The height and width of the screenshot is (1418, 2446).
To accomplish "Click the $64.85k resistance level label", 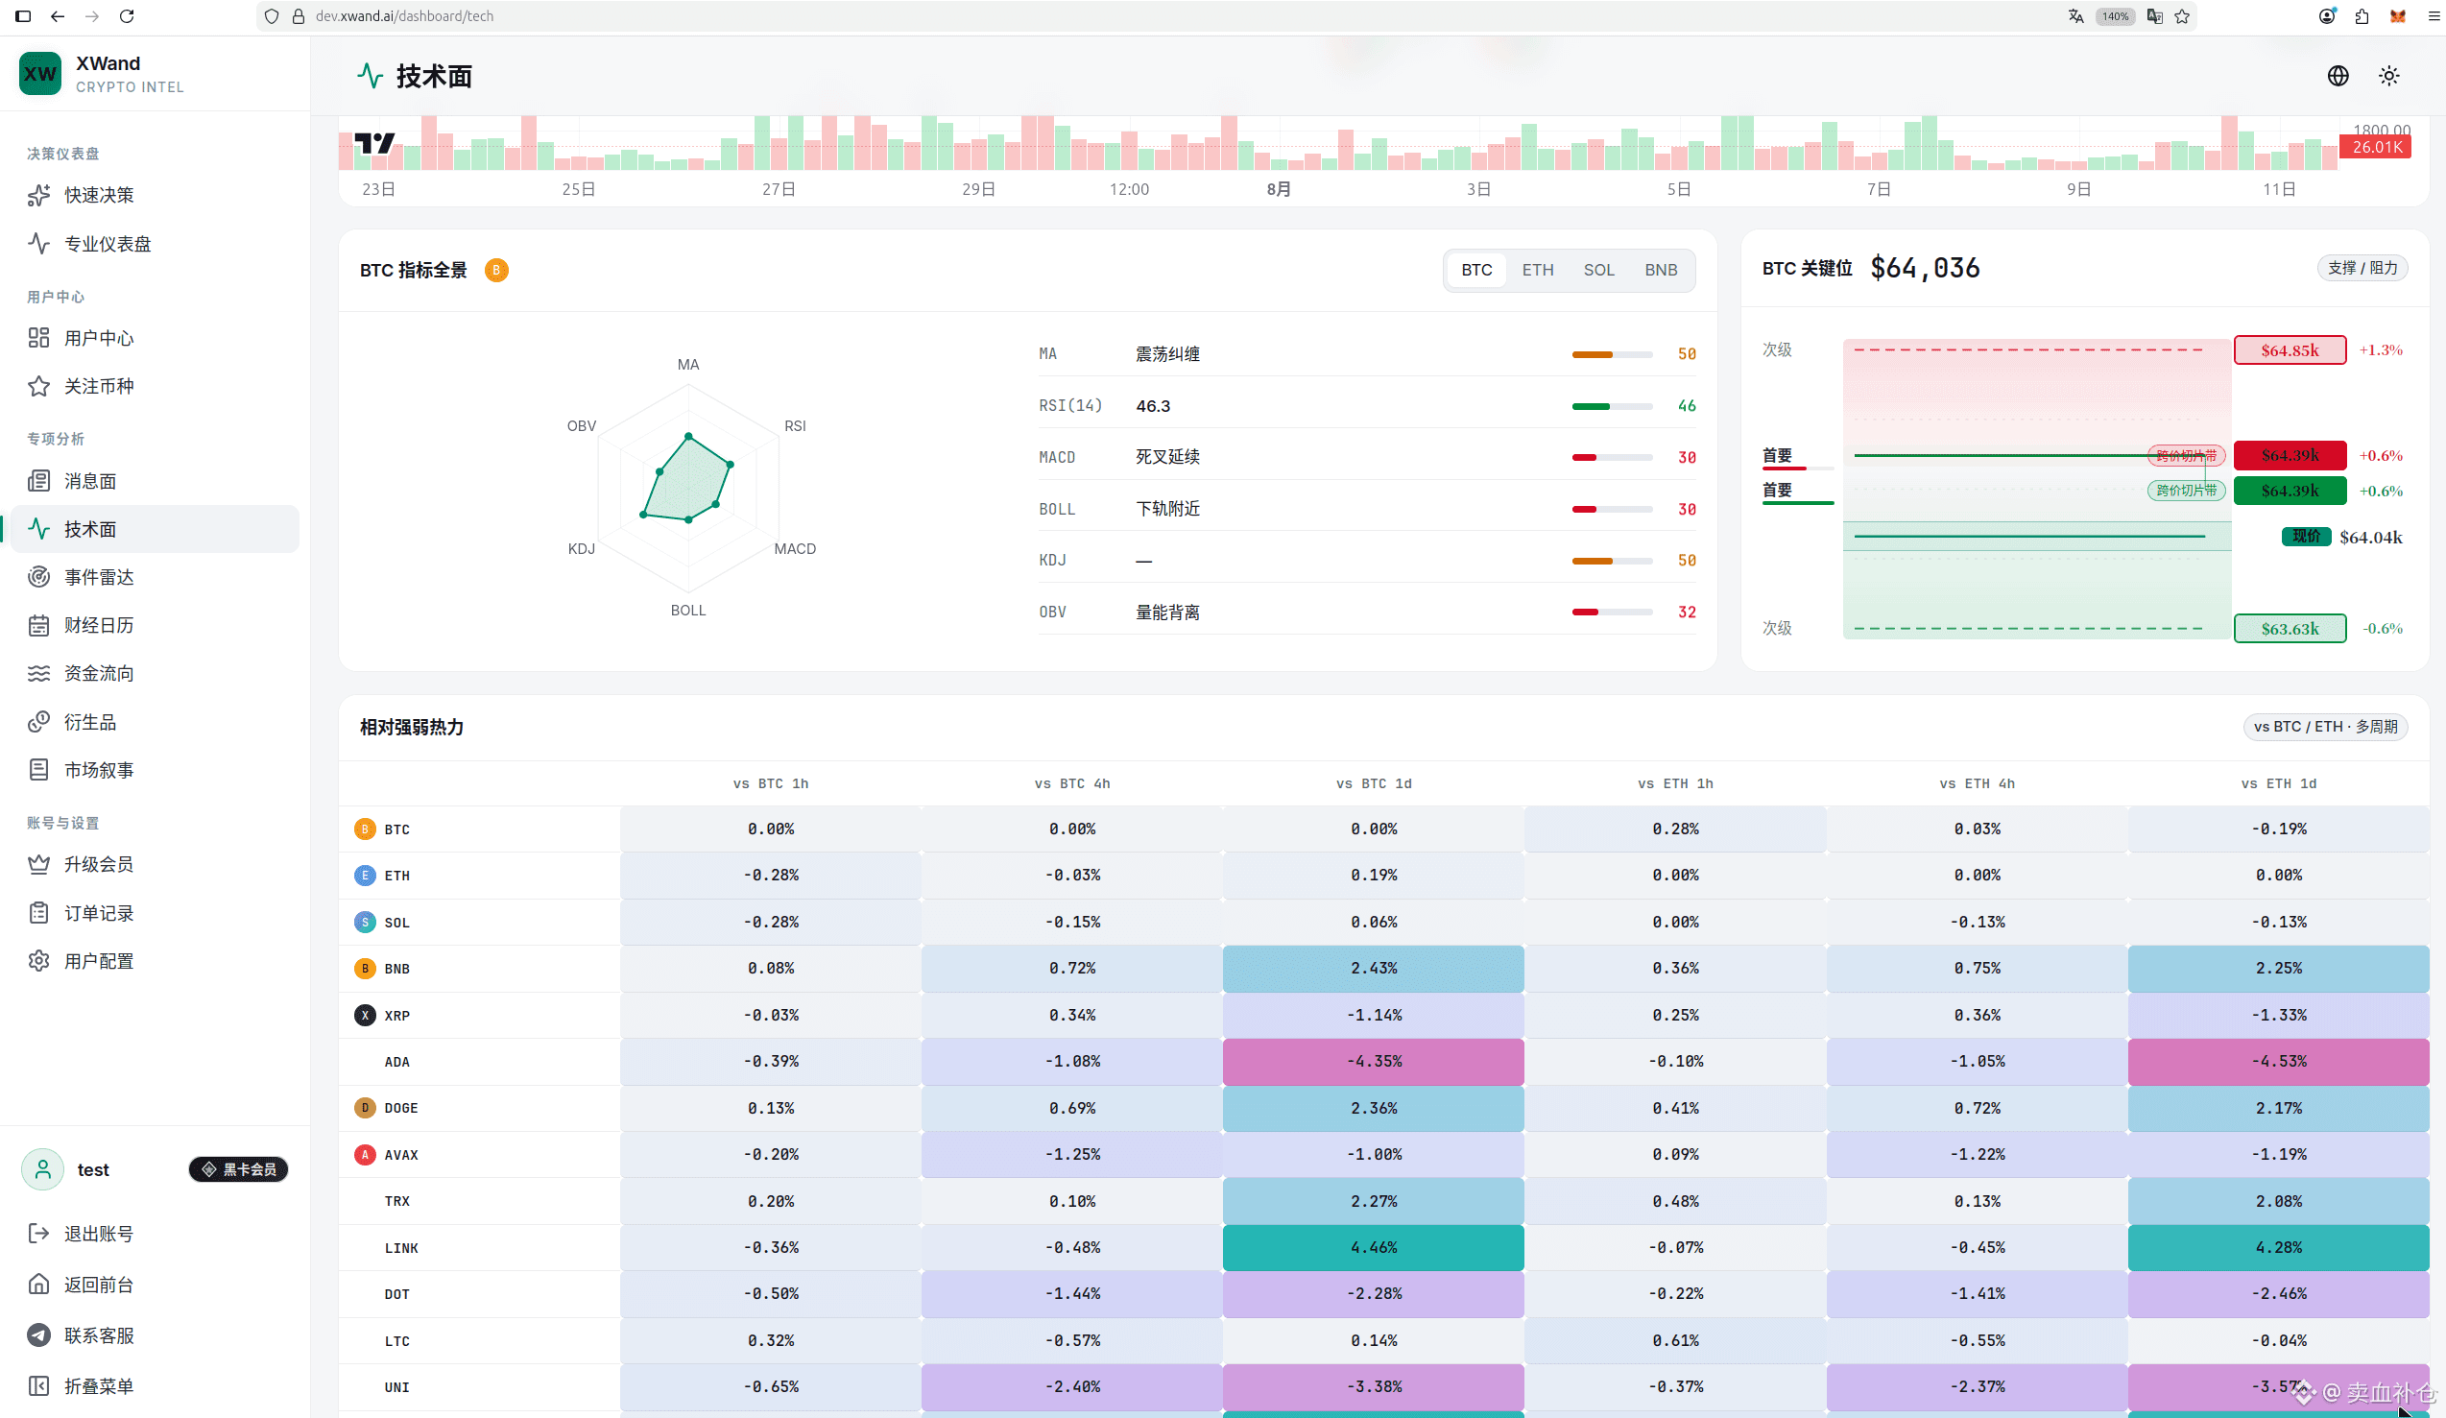I will point(2290,349).
